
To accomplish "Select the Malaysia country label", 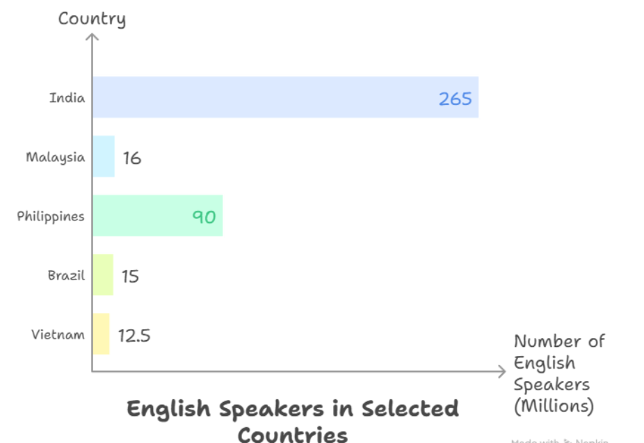I will pos(56,156).
